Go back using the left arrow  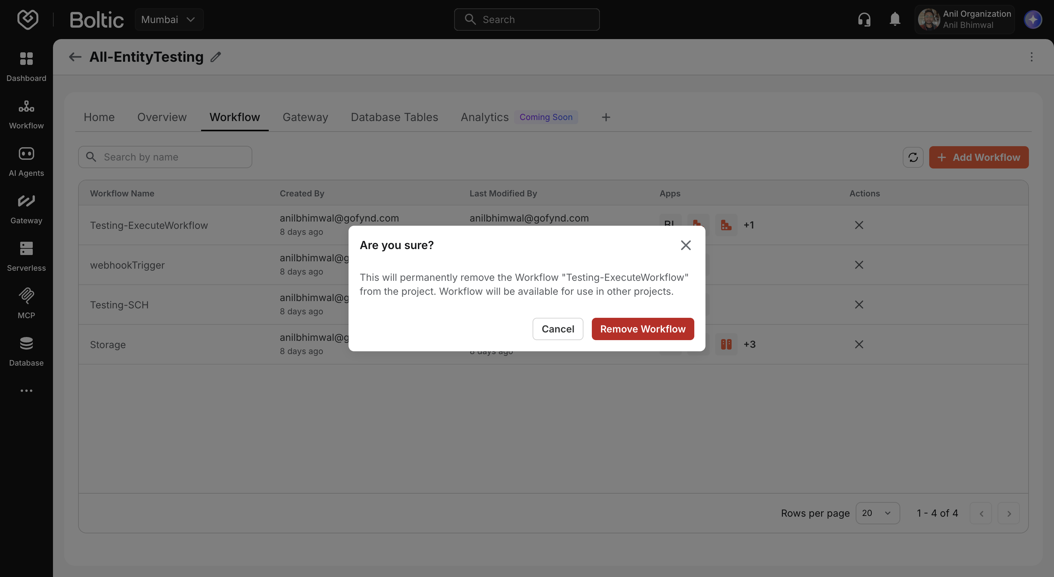(x=75, y=57)
